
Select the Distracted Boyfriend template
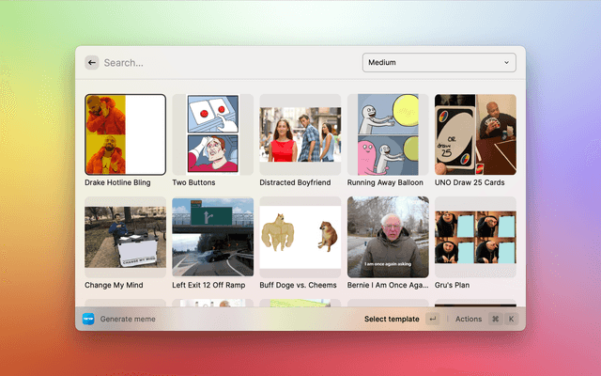click(300, 134)
